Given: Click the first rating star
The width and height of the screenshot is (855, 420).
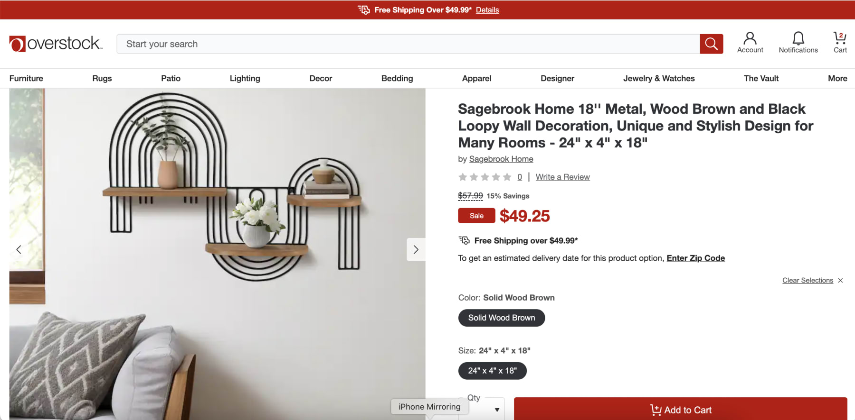Looking at the screenshot, I should 463,177.
